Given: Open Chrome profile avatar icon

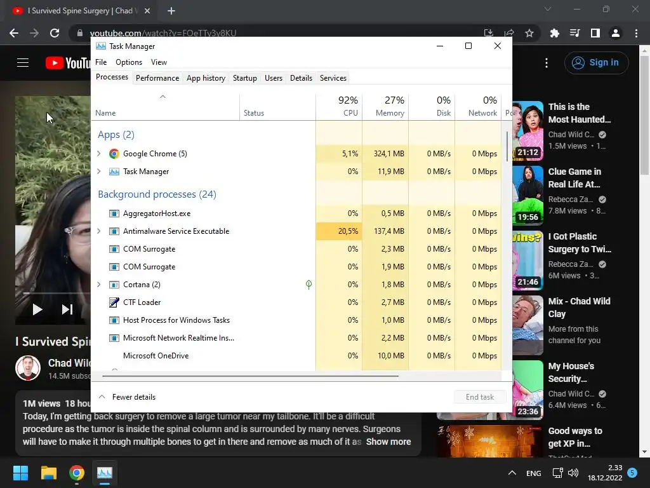Looking at the screenshot, I should click(x=616, y=33).
